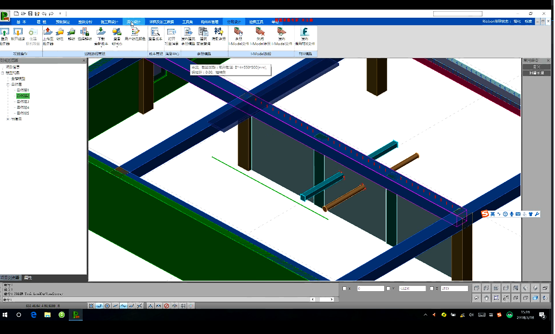This screenshot has height=334, width=555.
Task: Toggle the X coordinate checkbox
Action: point(344,288)
